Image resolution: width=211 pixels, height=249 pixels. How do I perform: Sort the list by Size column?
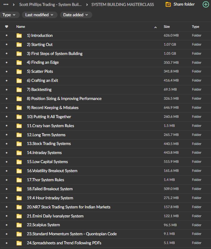(167, 27)
